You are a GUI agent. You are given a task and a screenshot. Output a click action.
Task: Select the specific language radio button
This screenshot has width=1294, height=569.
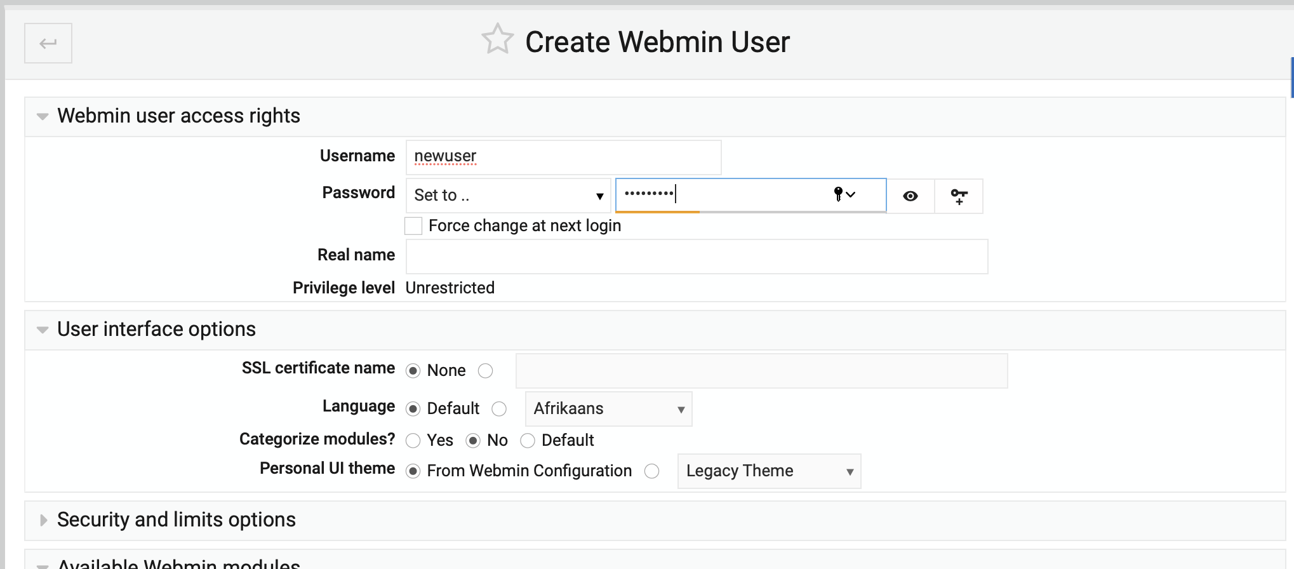[x=499, y=409]
